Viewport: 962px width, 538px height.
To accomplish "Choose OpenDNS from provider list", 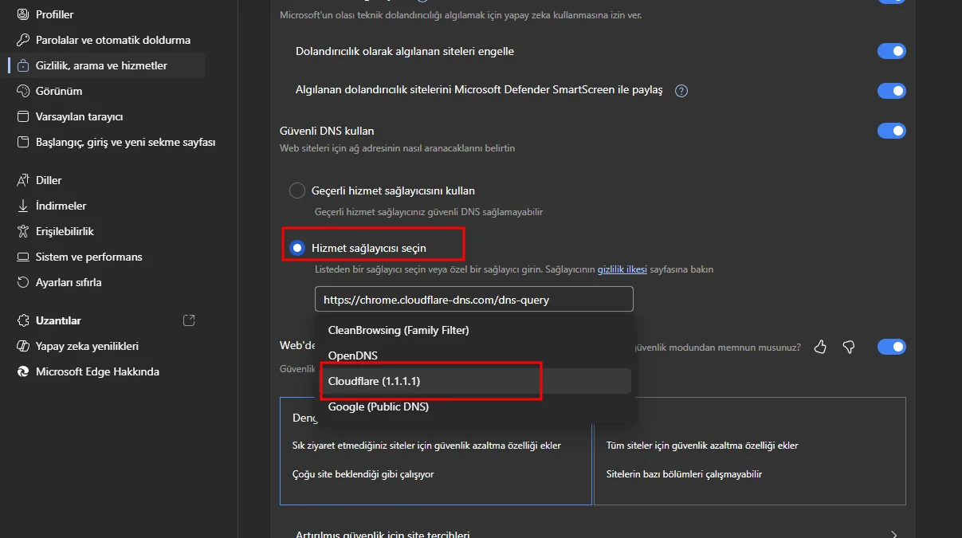I will (476, 355).
